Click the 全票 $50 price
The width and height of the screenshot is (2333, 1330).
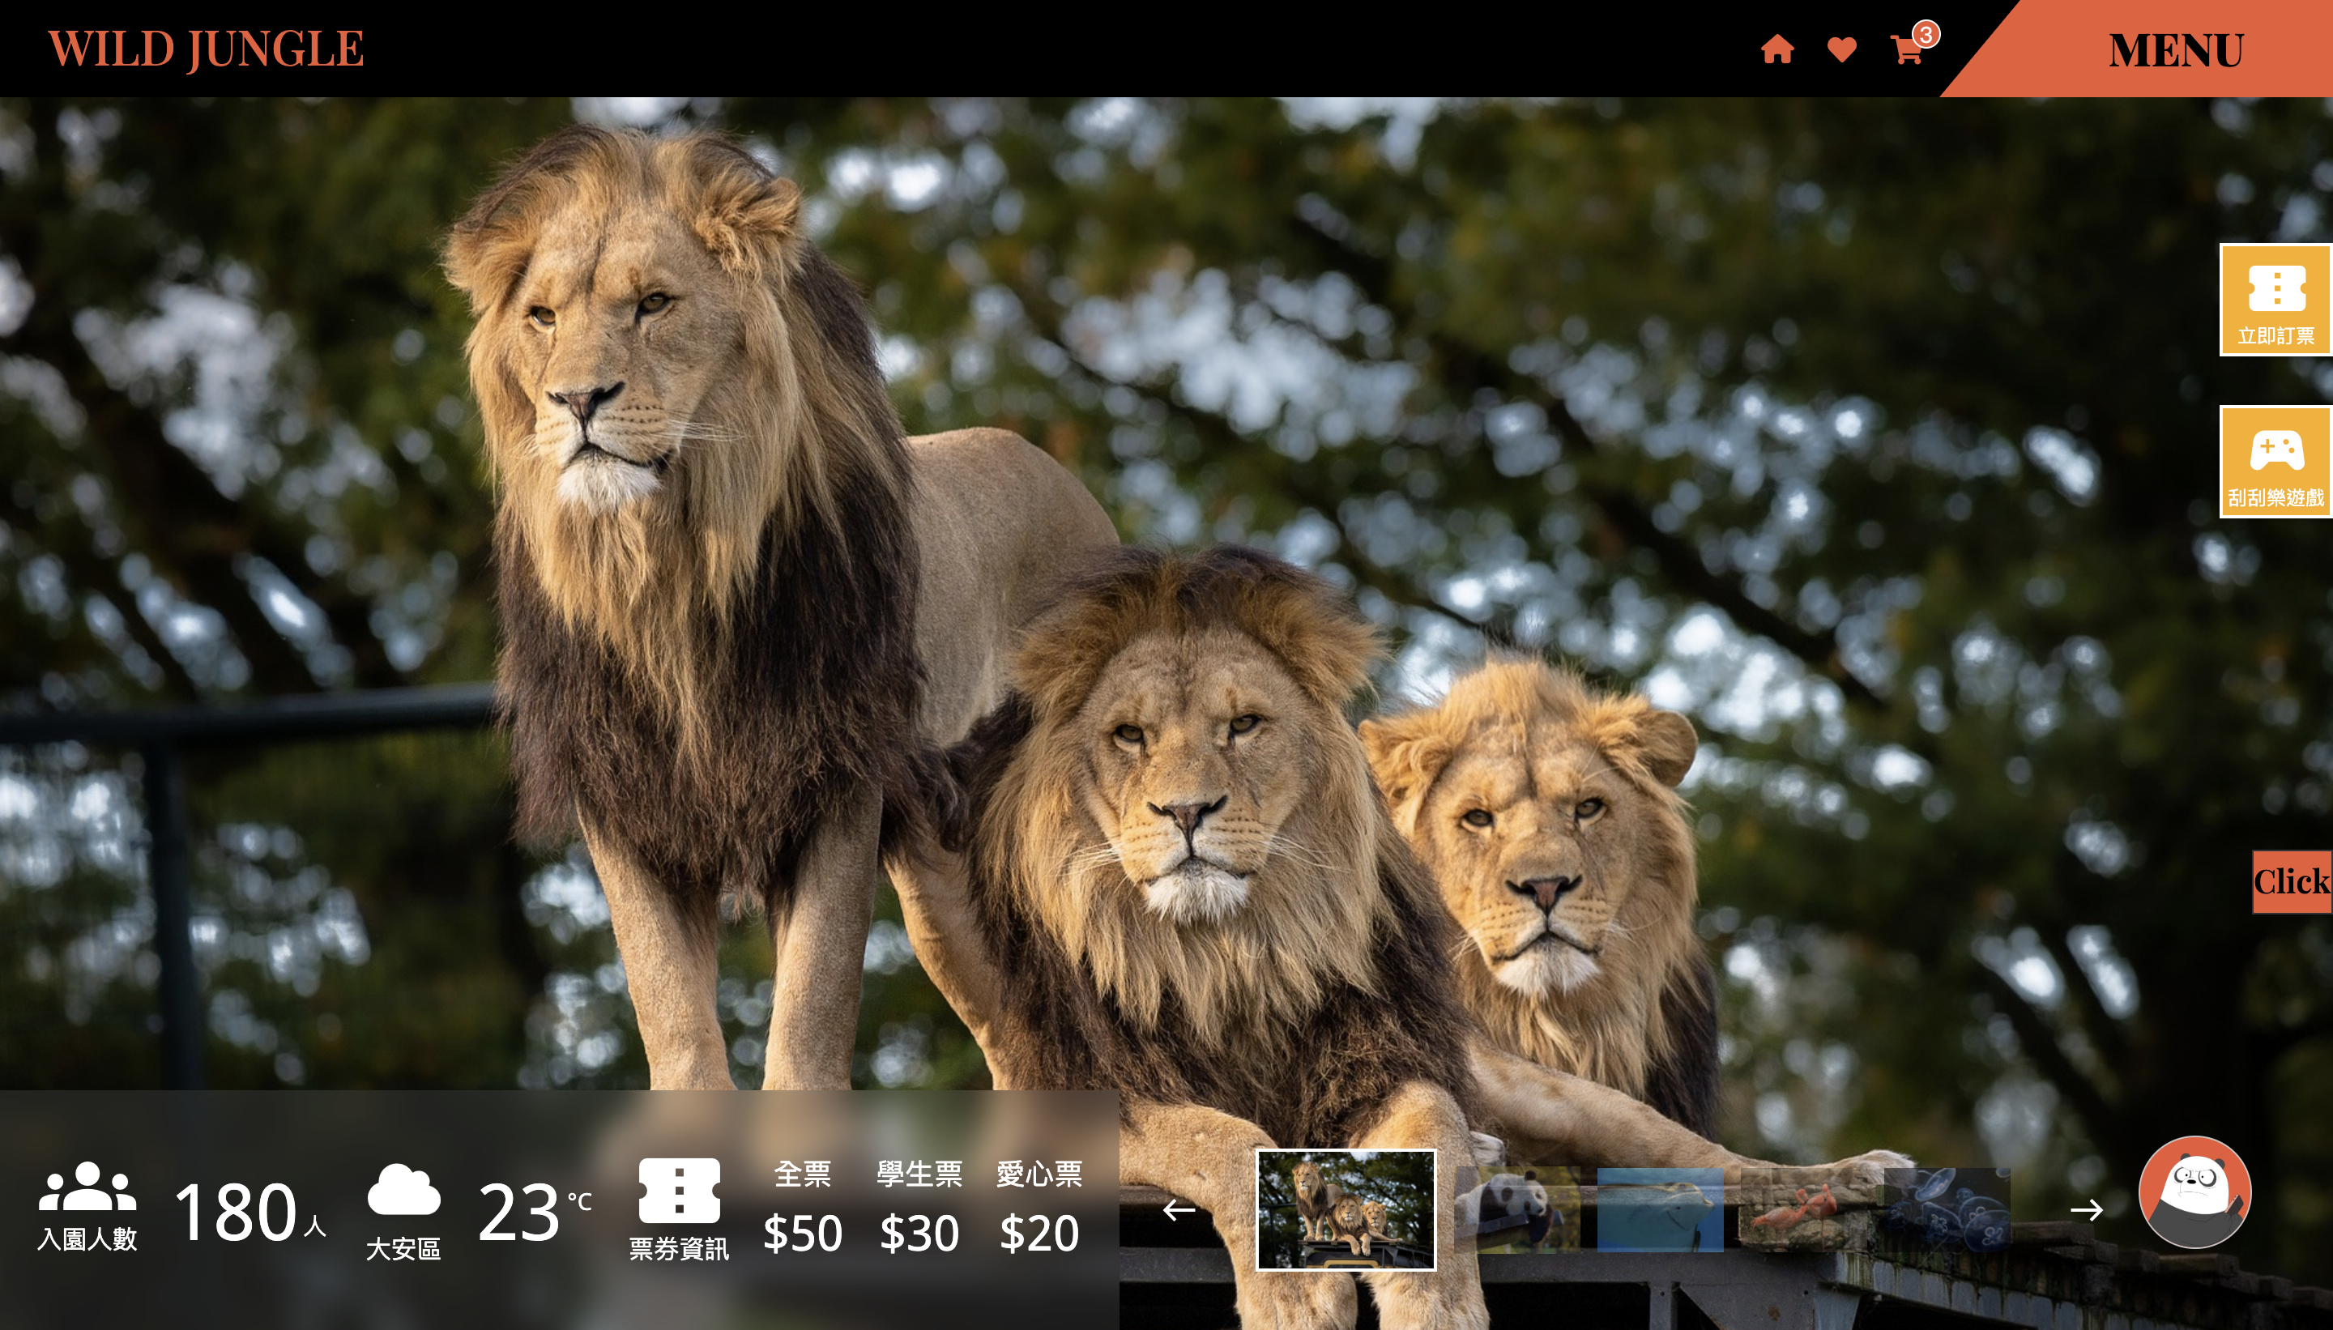tap(802, 1233)
